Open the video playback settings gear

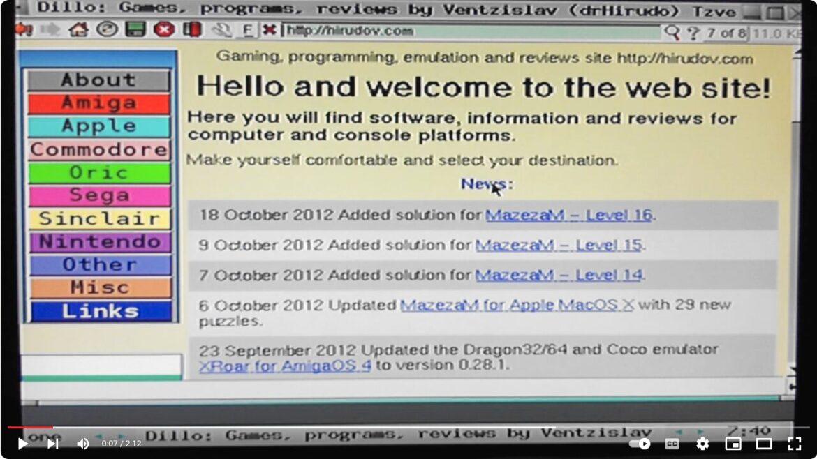point(702,444)
